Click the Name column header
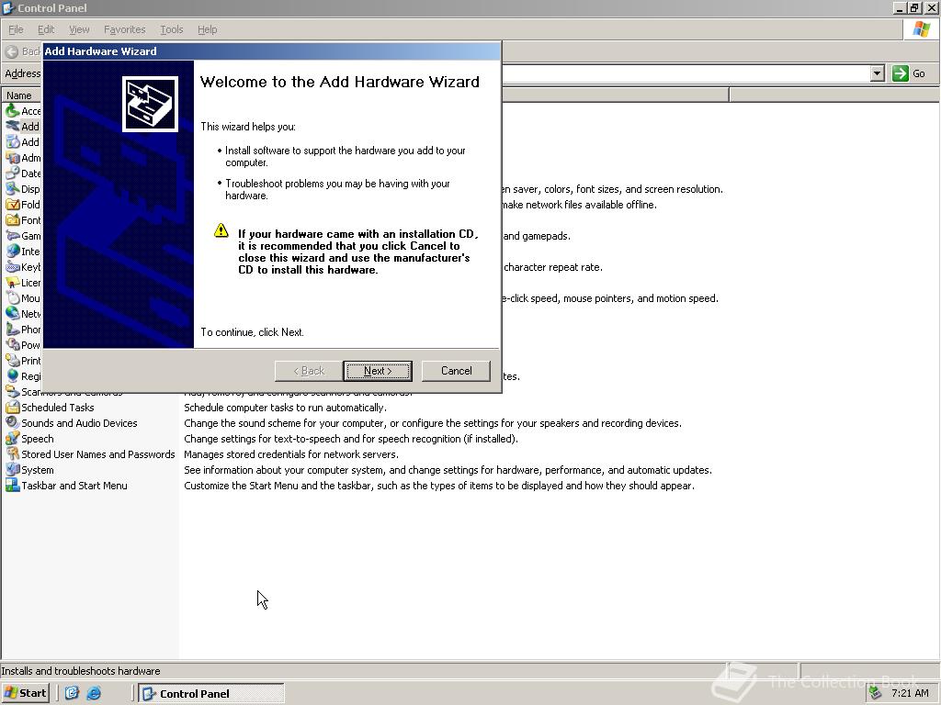Screen dimensions: 941x705 point(22,95)
